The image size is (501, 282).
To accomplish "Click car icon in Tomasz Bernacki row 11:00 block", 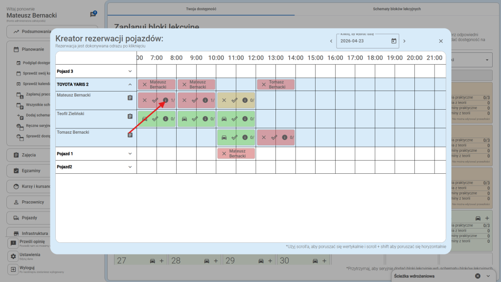I will 224,137.
